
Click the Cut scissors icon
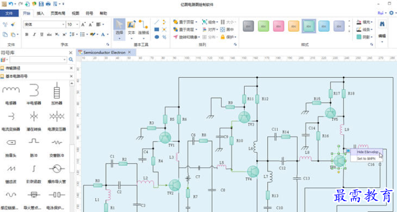tap(5, 24)
